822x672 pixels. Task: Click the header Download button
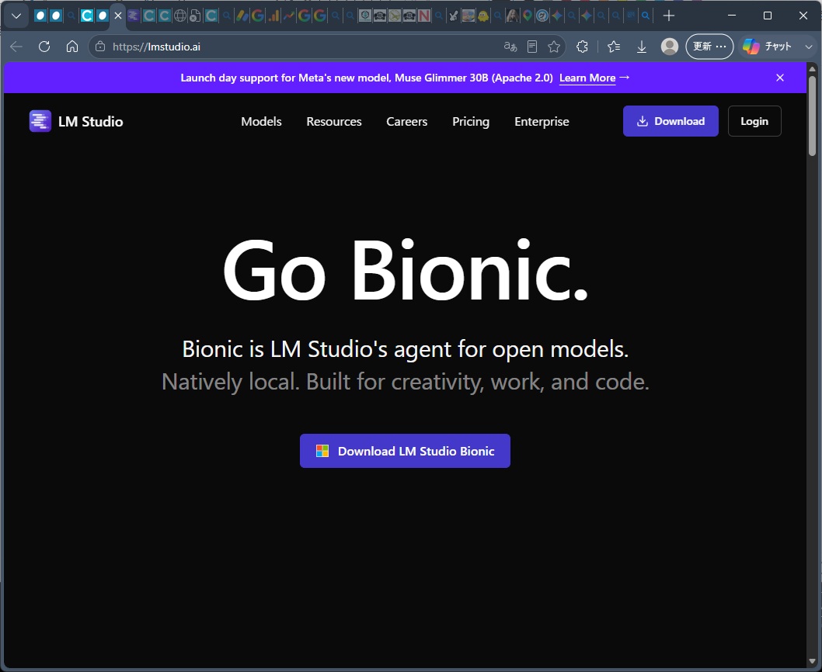tap(670, 121)
